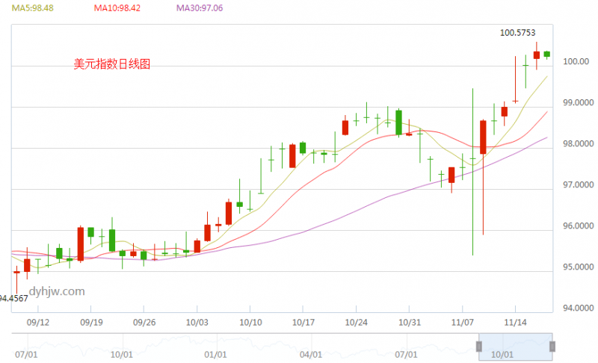Click the 100.5753 high price label
The image size is (598, 363).
pos(517,33)
